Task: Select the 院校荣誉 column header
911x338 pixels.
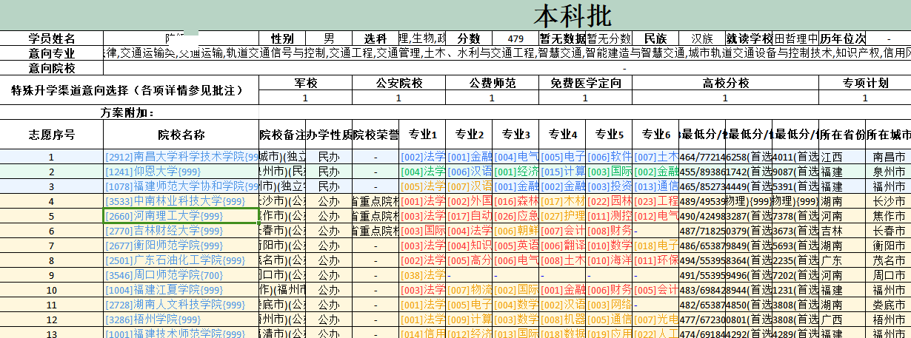Action: click(376, 135)
